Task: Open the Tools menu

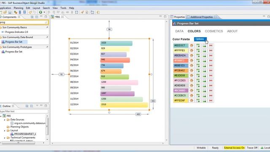Action: point(63,8)
